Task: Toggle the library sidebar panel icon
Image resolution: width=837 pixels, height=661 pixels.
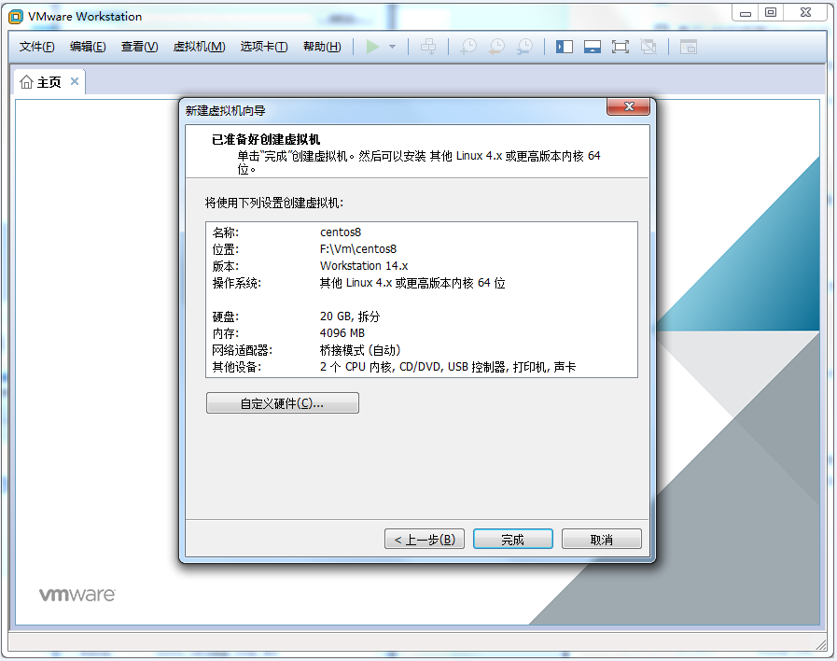Action: point(565,47)
